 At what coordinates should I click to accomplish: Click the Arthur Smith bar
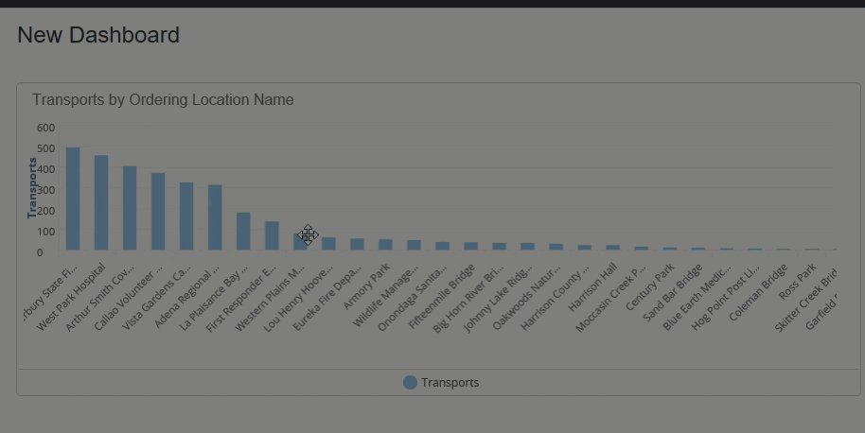click(x=130, y=208)
